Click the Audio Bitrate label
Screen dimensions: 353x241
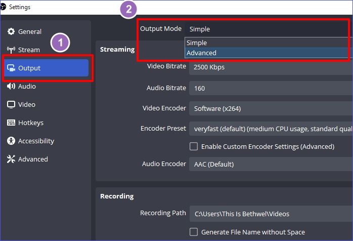166,88
